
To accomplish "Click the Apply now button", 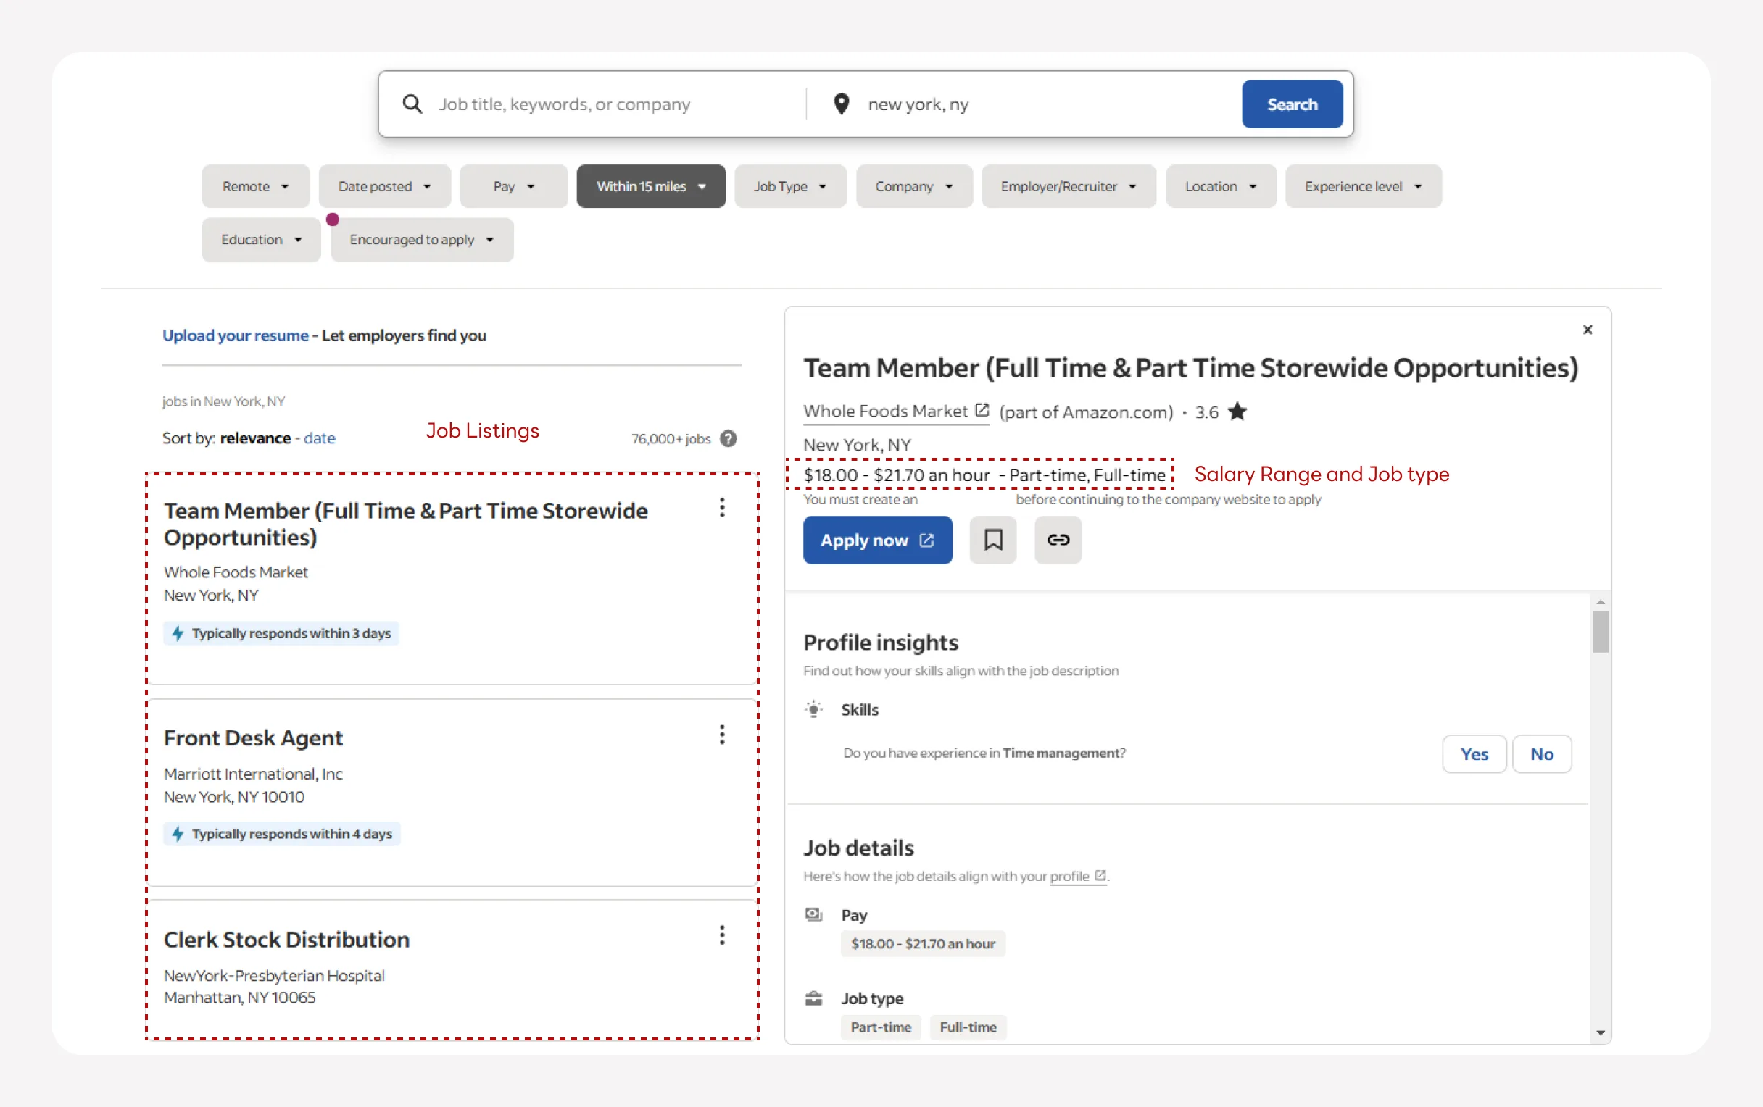I will tap(877, 540).
